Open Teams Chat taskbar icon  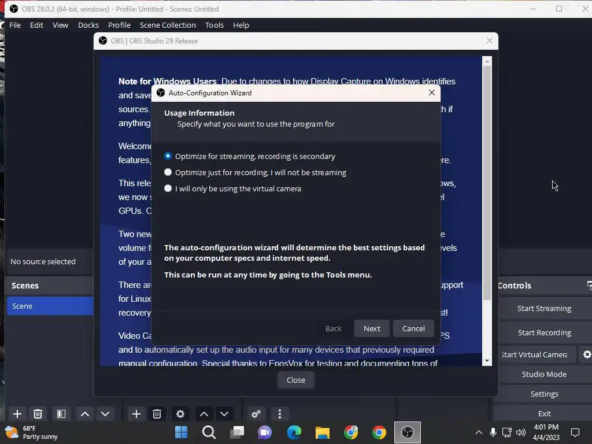click(x=265, y=432)
